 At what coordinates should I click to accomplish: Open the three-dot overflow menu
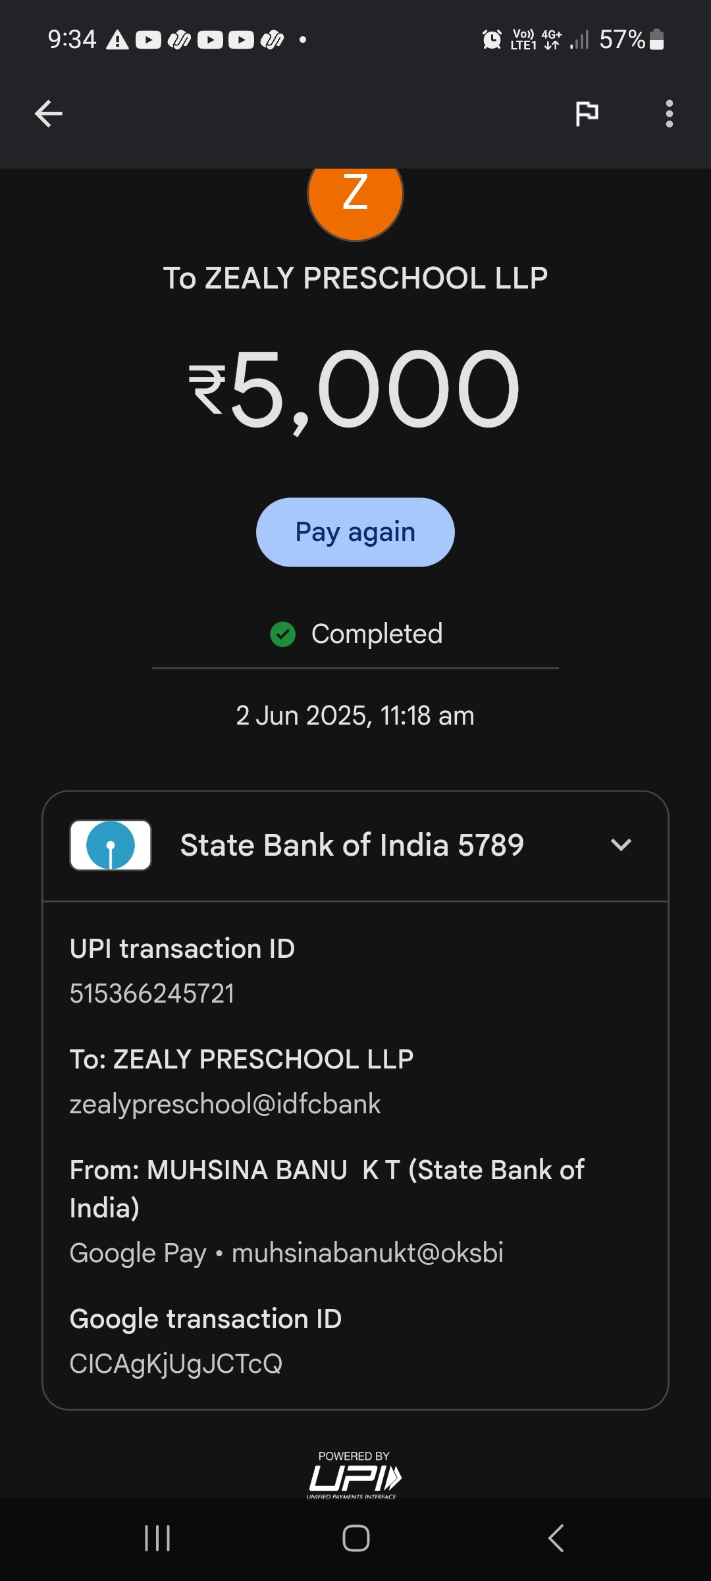point(669,113)
